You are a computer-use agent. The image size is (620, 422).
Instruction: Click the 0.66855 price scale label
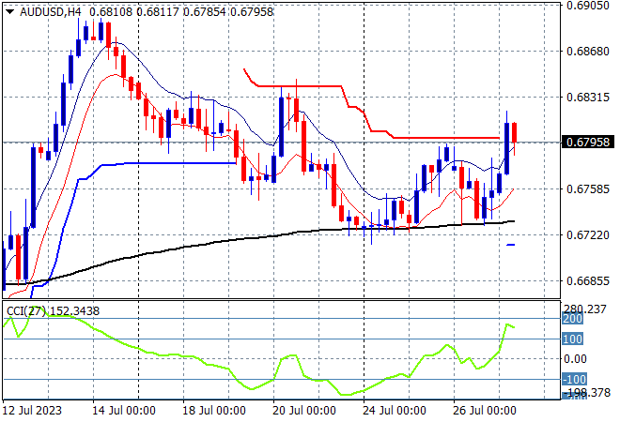pyautogui.click(x=588, y=281)
